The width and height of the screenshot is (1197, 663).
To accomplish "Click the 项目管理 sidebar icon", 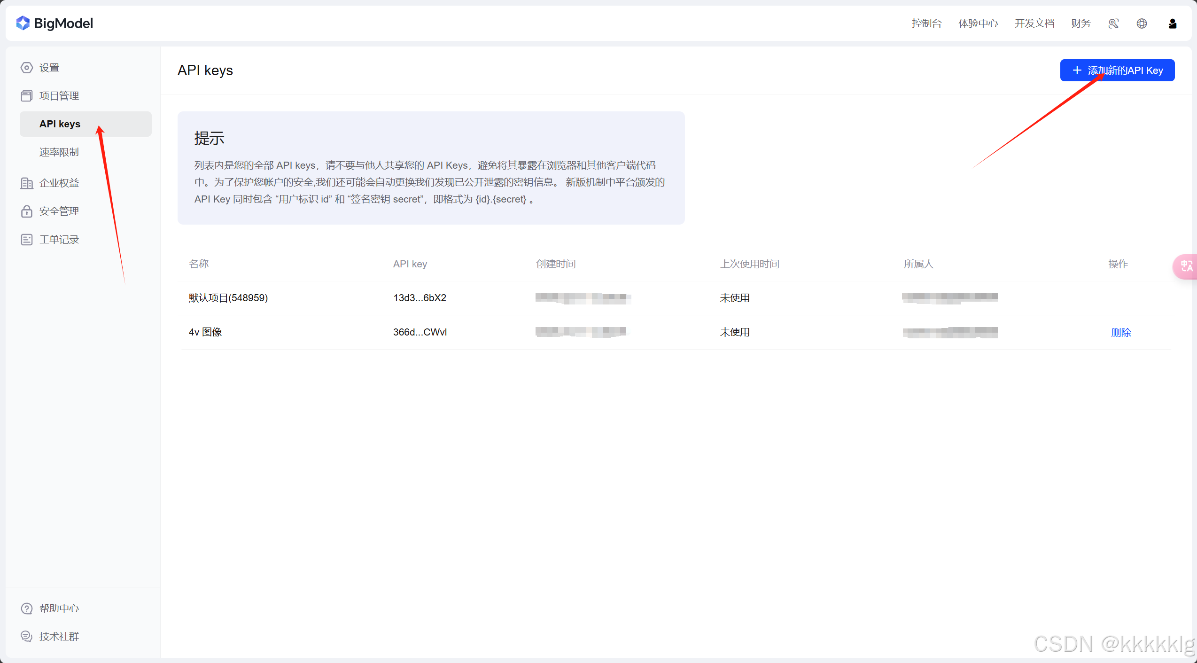I will pyautogui.click(x=27, y=95).
